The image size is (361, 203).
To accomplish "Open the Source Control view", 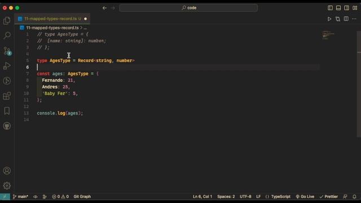I will click(7, 51).
